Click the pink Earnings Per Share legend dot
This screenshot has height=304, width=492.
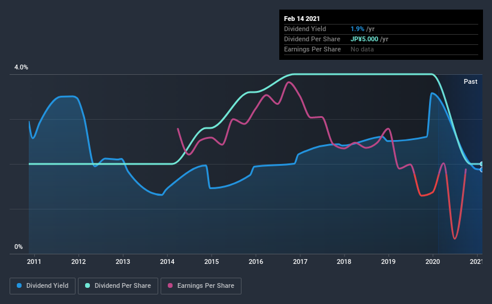tap(170, 285)
